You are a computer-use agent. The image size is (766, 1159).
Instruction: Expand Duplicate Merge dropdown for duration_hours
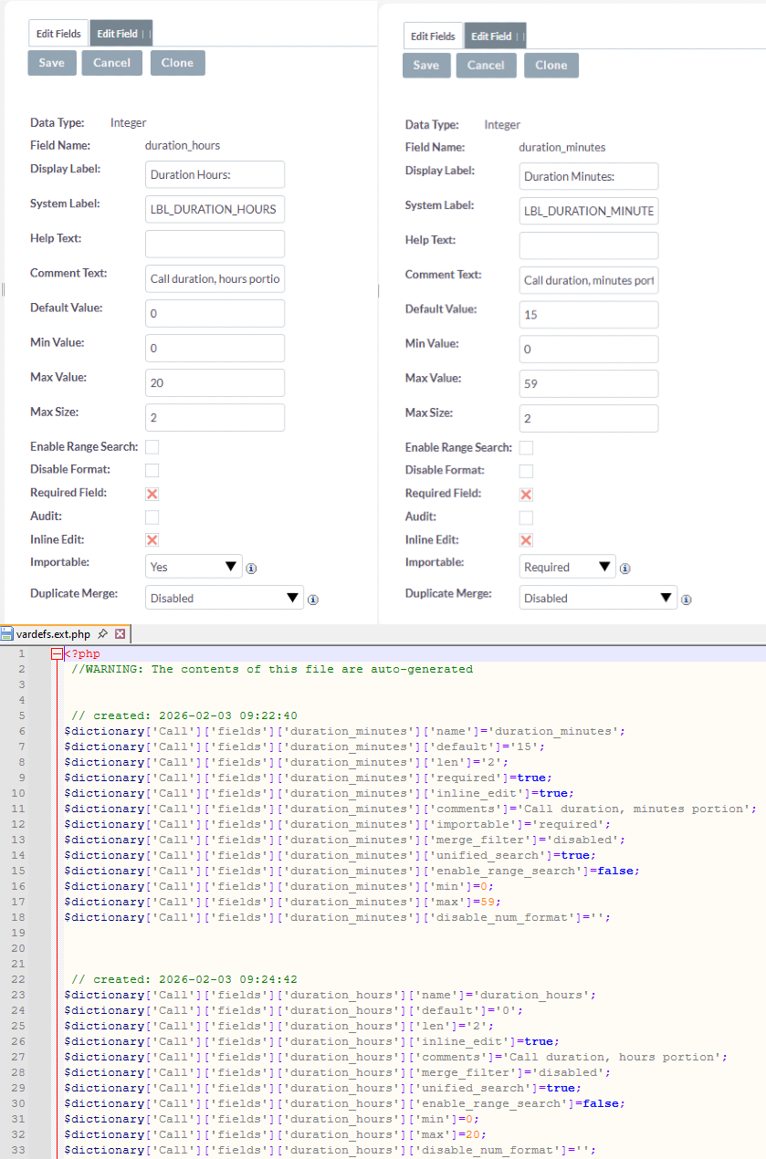pyautogui.click(x=224, y=598)
